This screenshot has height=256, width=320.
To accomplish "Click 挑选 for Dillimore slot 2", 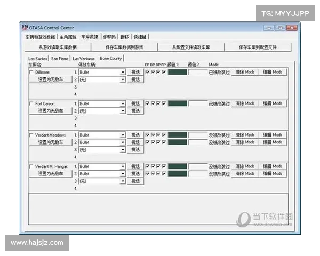I will 135,79.
